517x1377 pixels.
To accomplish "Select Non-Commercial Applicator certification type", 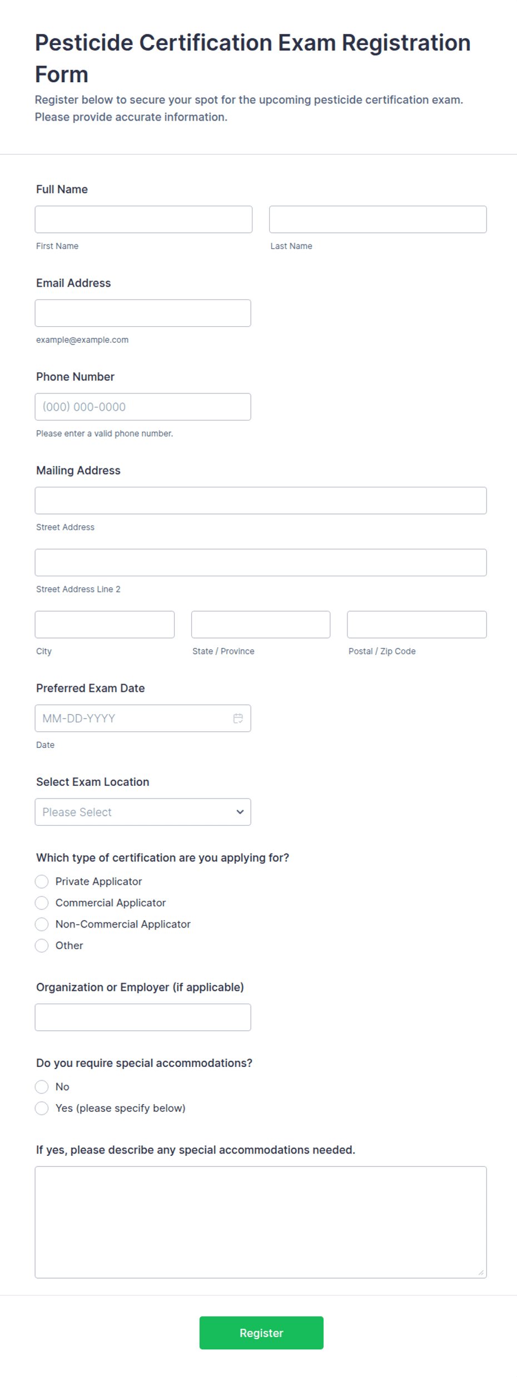I will click(42, 924).
